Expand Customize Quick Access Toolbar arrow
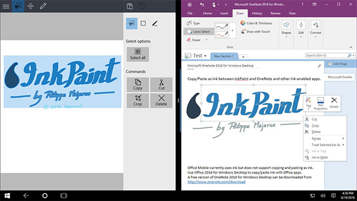Screen dimensions: 357x201 click(226, 4)
